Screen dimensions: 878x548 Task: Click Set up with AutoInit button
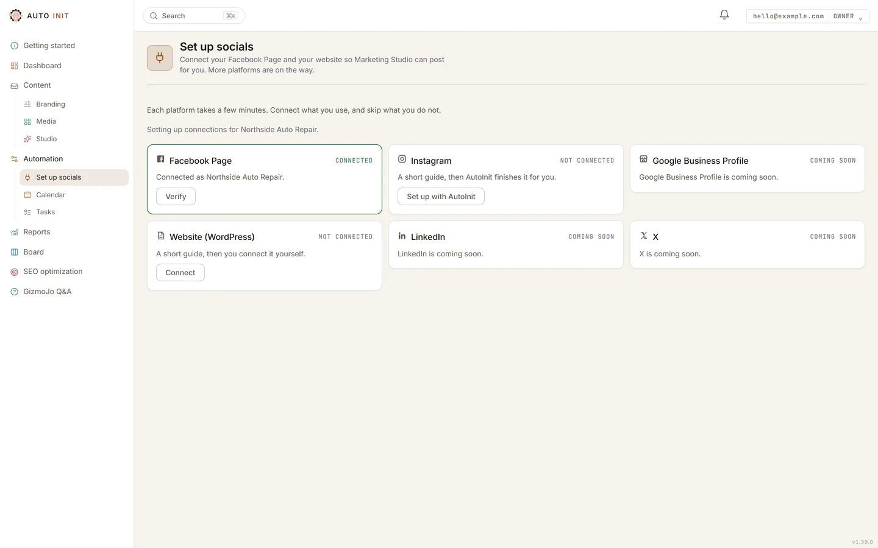[x=441, y=197]
